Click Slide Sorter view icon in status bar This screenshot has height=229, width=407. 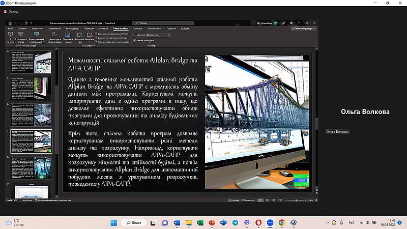[267, 200]
